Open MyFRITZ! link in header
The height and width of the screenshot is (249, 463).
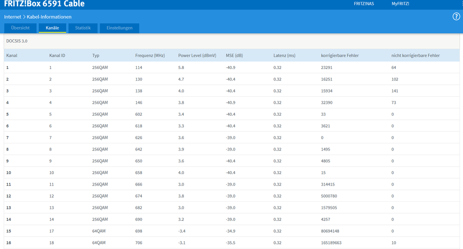point(400,4)
